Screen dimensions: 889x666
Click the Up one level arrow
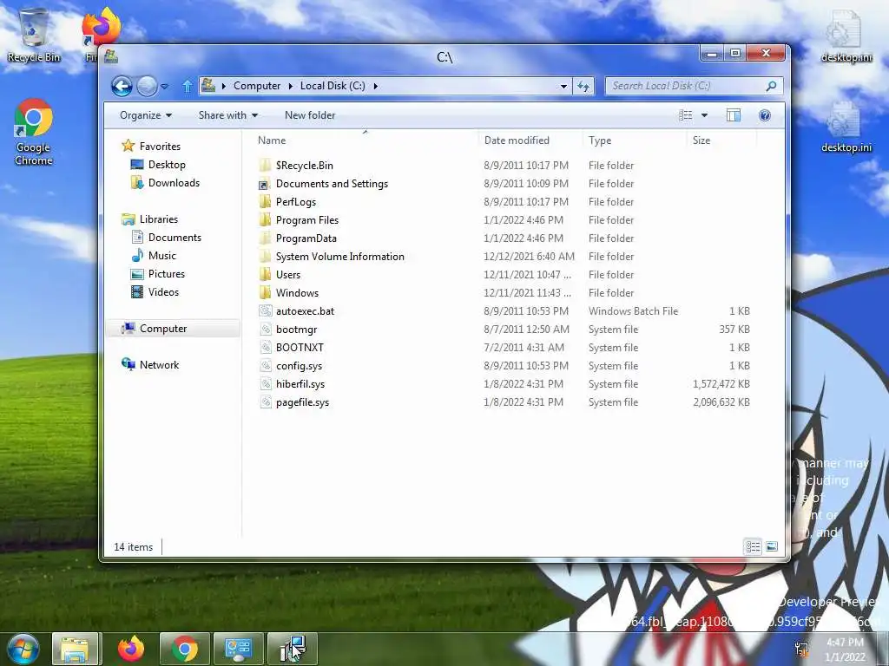click(x=188, y=86)
